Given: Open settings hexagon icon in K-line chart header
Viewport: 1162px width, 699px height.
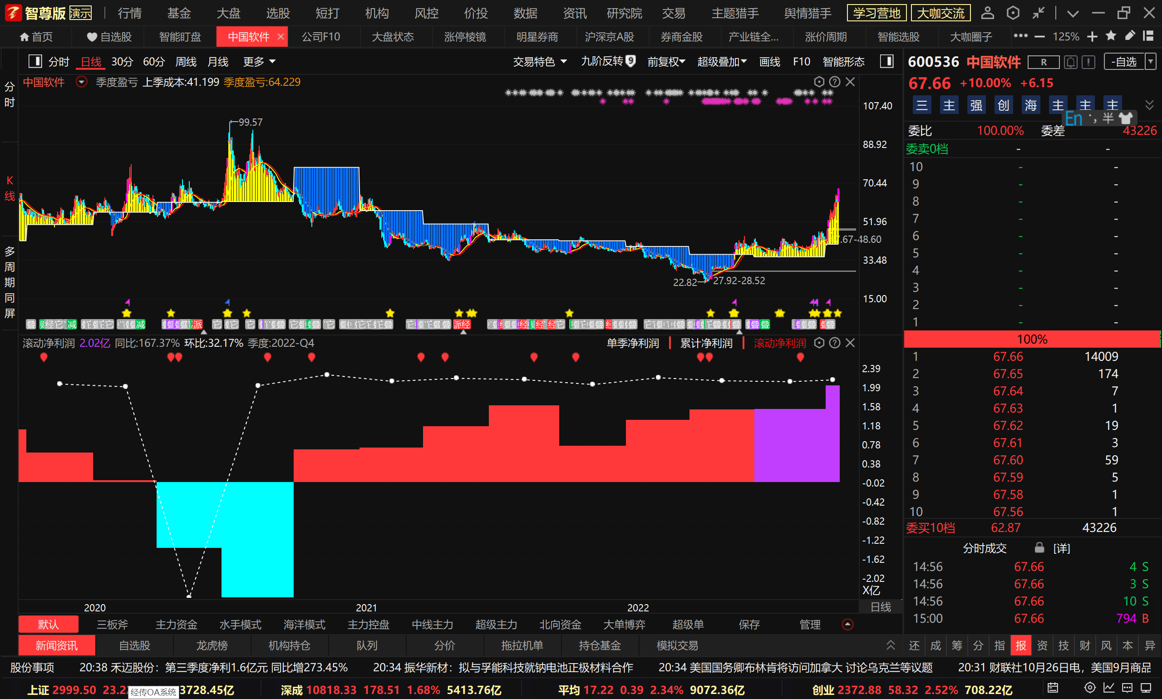Looking at the screenshot, I should 819,82.
